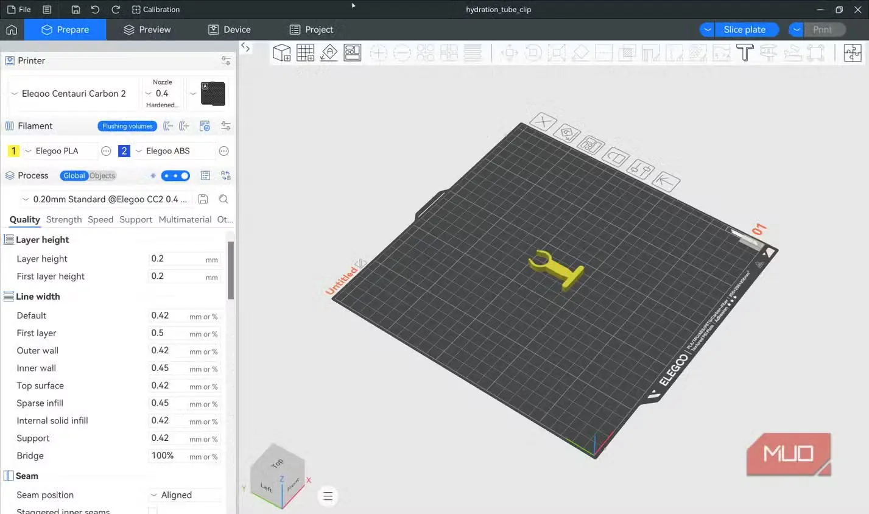Screen dimensions: 869x514
Task: Click the add filament icon
Action: pyautogui.click(x=184, y=126)
